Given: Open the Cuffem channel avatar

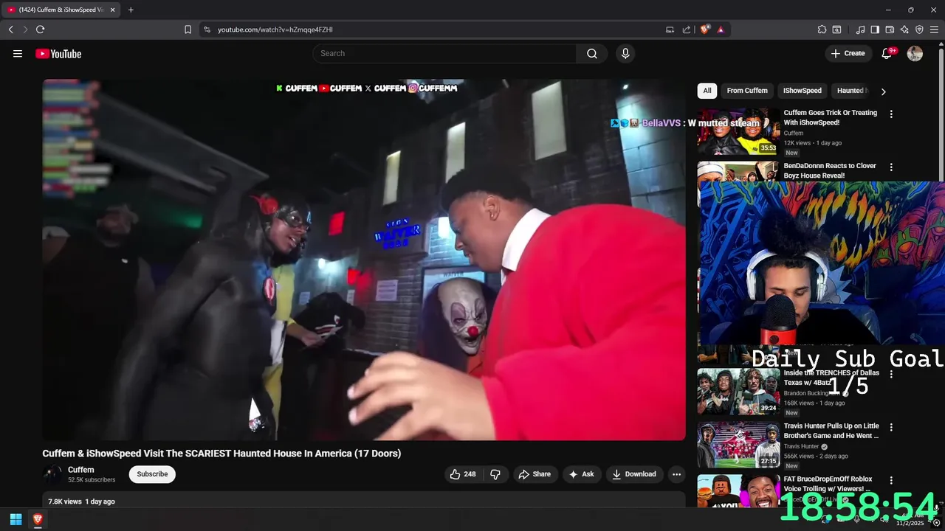Looking at the screenshot, I should pyautogui.click(x=52, y=474).
